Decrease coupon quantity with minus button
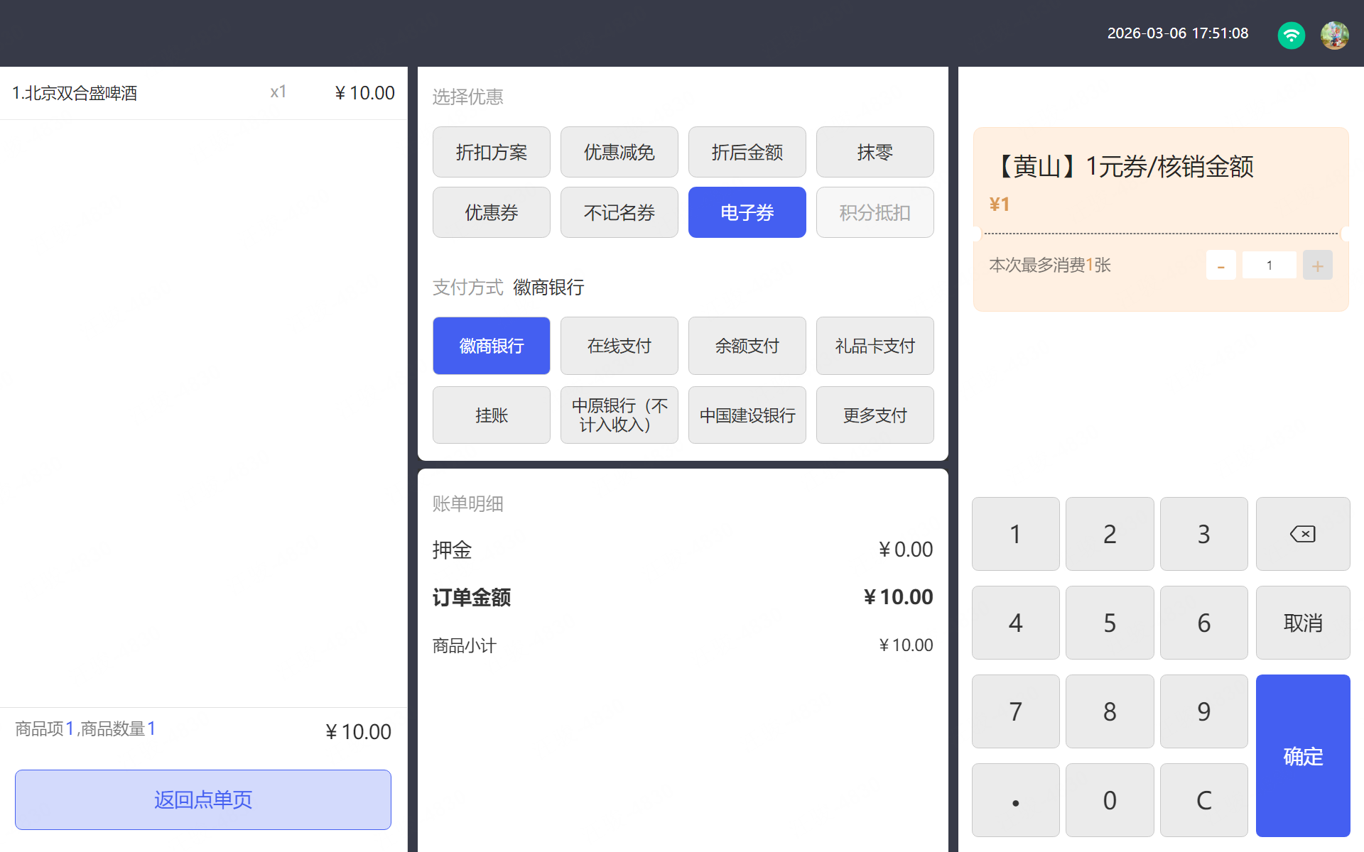The height and width of the screenshot is (852, 1364). click(1220, 266)
